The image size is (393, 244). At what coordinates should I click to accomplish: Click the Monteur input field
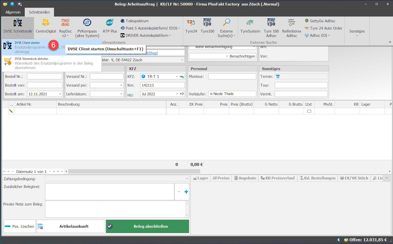232,77
